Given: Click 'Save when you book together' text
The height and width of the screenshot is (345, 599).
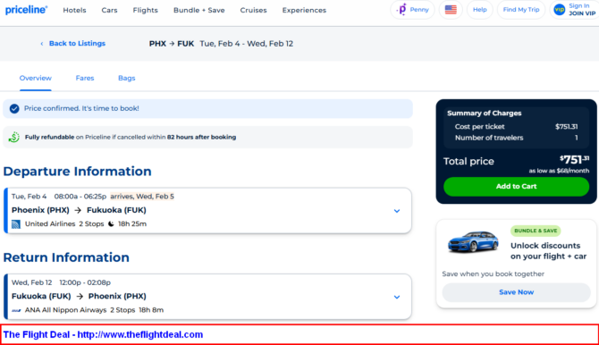Looking at the screenshot, I should coord(494,273).
